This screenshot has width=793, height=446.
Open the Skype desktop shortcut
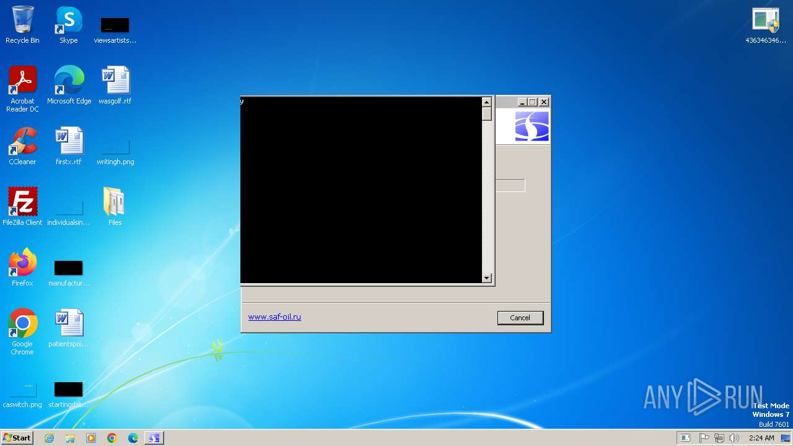(x=68, y=25)
